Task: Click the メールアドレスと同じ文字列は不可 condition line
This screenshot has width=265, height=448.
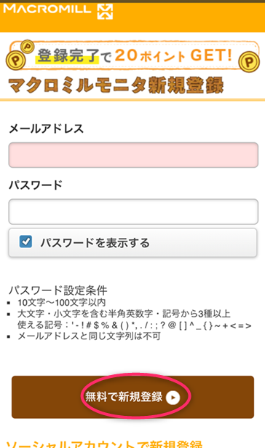Action: click(90, 336)
